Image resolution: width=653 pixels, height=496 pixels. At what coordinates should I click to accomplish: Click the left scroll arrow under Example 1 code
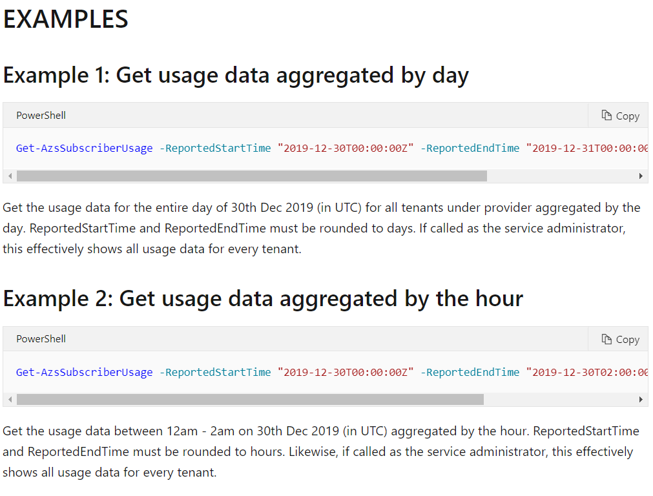click(9, 175)
